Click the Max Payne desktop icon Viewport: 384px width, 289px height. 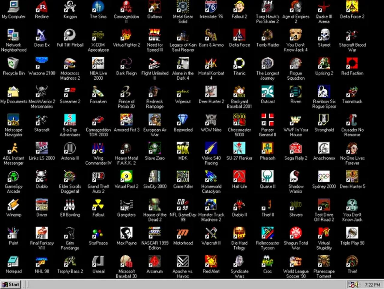(126, 233)
